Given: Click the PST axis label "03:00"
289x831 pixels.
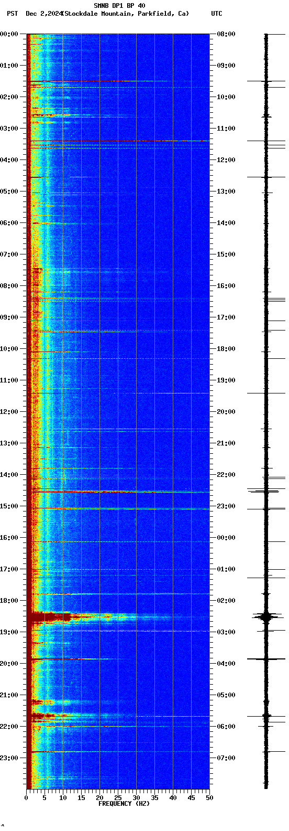Looking at the screenshot, I should click(9, 129).
